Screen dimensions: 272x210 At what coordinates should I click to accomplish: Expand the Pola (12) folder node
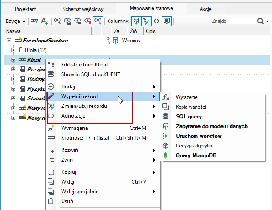[x=13, y=50]
